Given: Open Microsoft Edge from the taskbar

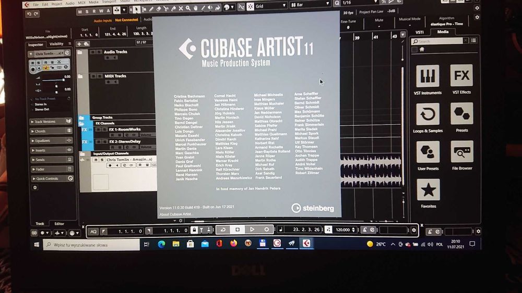Looking at the screenshot, I should tap(161, 244).
